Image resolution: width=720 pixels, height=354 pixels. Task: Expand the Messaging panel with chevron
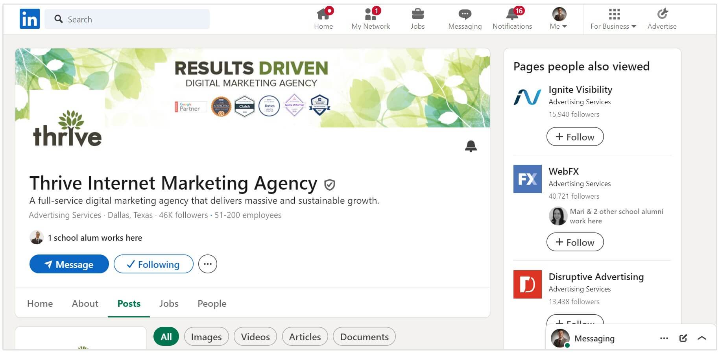point(702,338)
